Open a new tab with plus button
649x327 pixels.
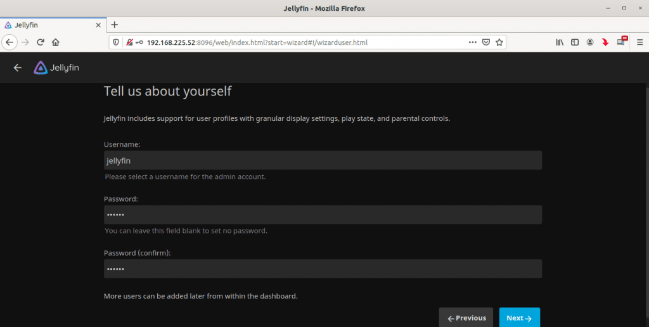tap(115, 25)
